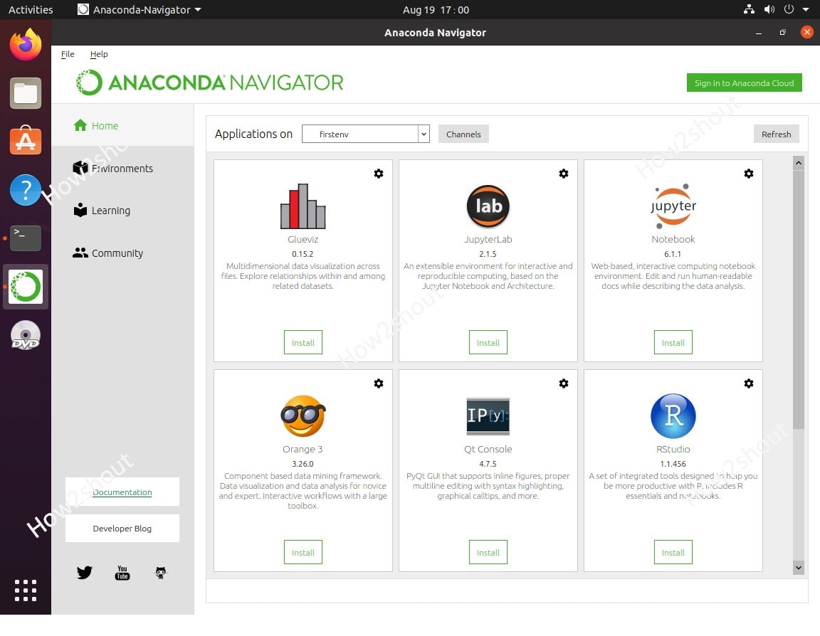Open the Learning section

click(x=110, y=210)
